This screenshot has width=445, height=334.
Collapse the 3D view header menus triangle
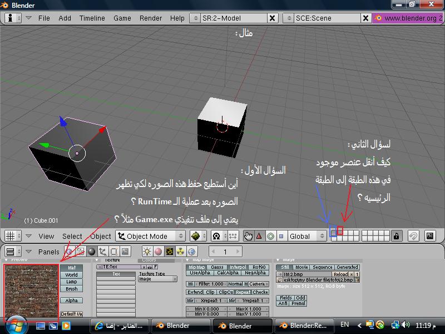point(28,236)
